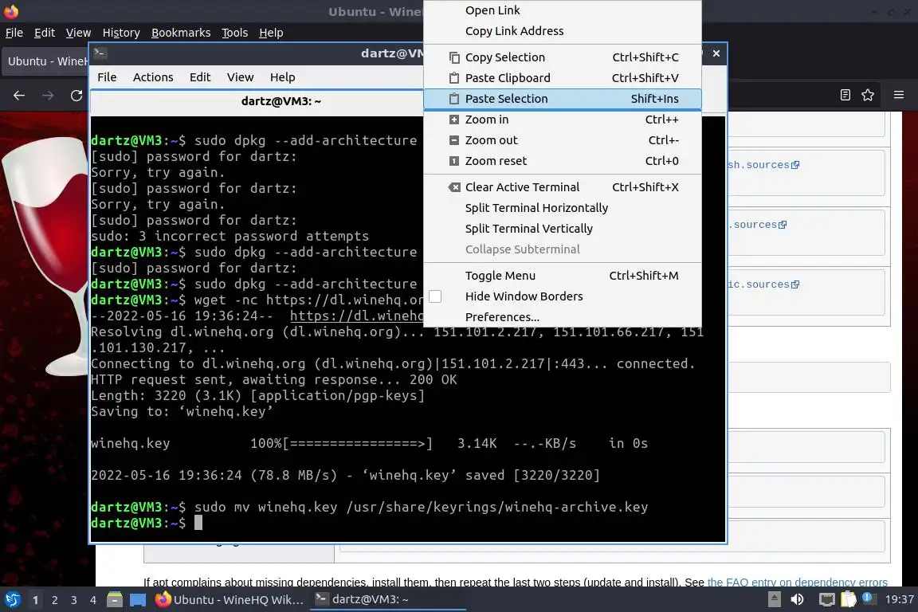The width and height of the screenshot is (918, 612).
Task: Click the Paste Selection clipboard icon
Action: 453,99
